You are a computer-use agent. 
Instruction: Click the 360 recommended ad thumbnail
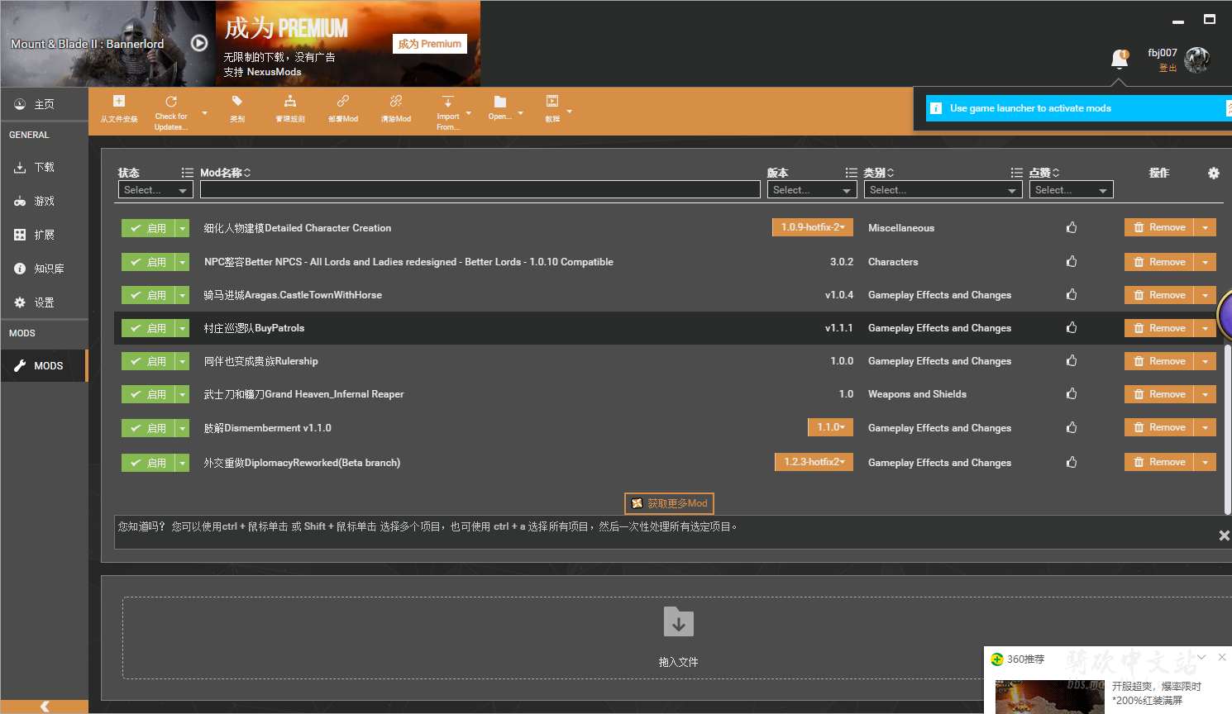pyautogui.click(x=1049, y=697)
